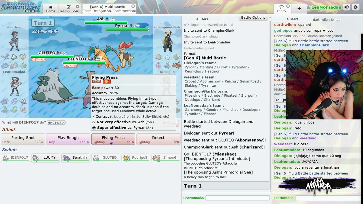
Task: Click the Dusclops icon in LeaNomadaa's team
Action: tap(5, 110)
